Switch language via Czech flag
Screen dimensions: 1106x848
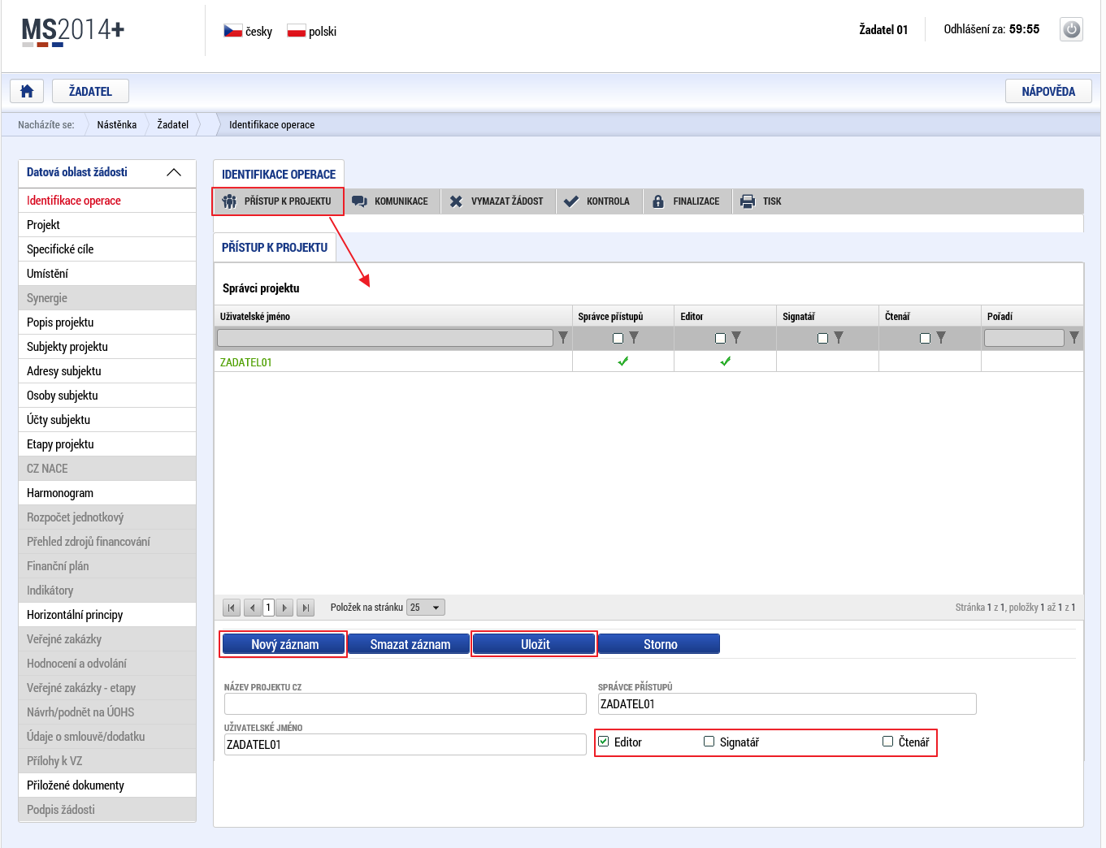coord(232,31)
